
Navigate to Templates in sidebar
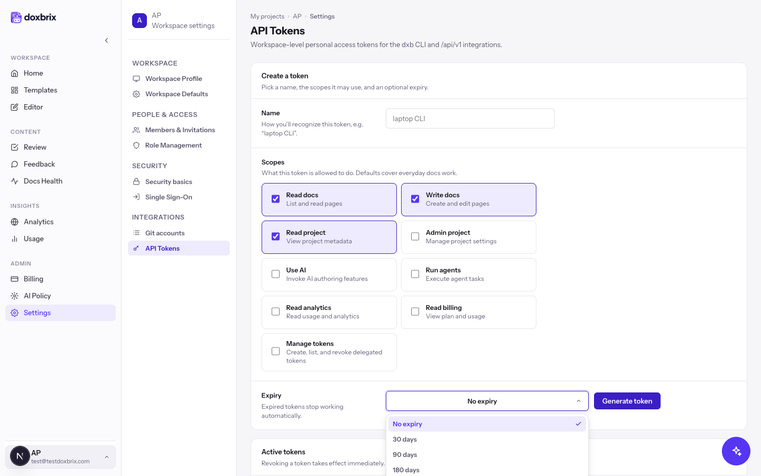[60, 90]
